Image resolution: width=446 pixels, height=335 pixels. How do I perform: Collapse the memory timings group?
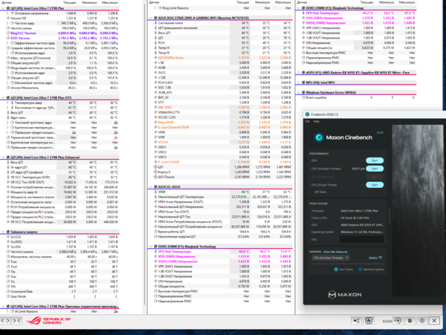pyautogui.click(x=3, y=232)
